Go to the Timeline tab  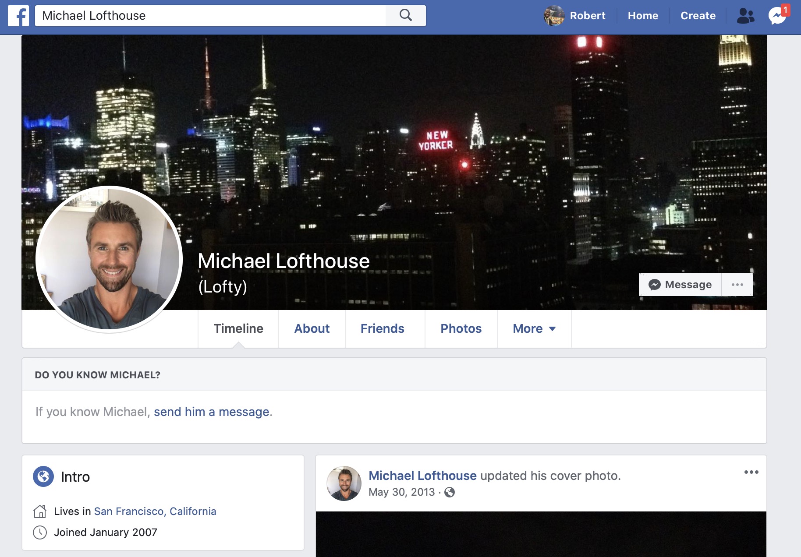(x=238, y=329)
